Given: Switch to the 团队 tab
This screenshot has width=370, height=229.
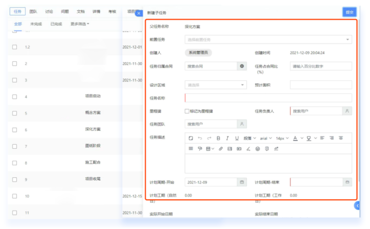Looking at the screenshot, I should (33, 11).
